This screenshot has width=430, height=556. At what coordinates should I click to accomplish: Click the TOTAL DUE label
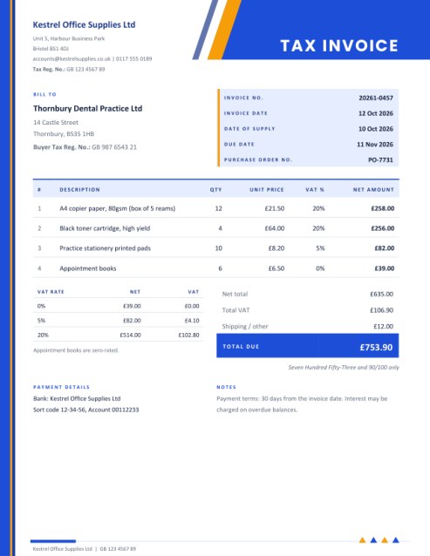pyautogui.click(x=241, y=347)
